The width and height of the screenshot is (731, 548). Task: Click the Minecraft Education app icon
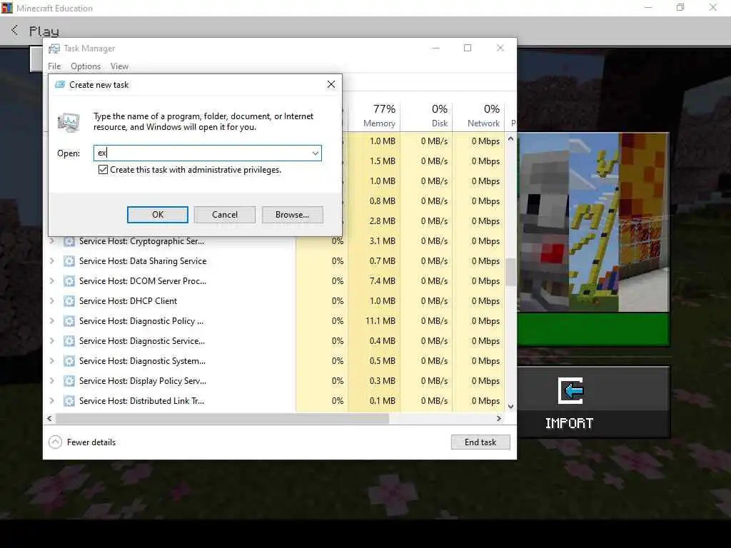[7, 8]
